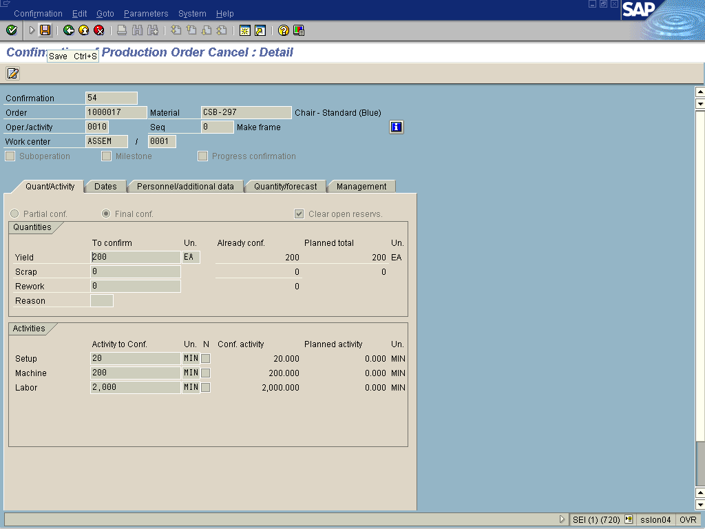The height and width of the screenshot is (529, 705).
Task: Click the First Page icon
Action: [x=176, y=30]
